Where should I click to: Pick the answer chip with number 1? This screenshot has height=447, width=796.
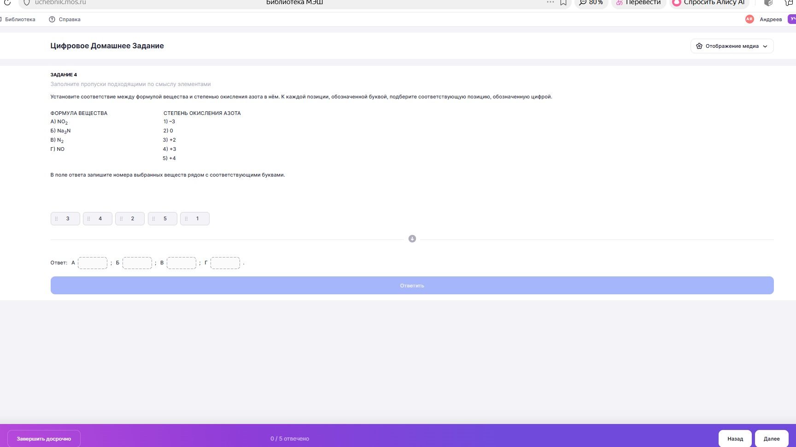click(195, 218)
